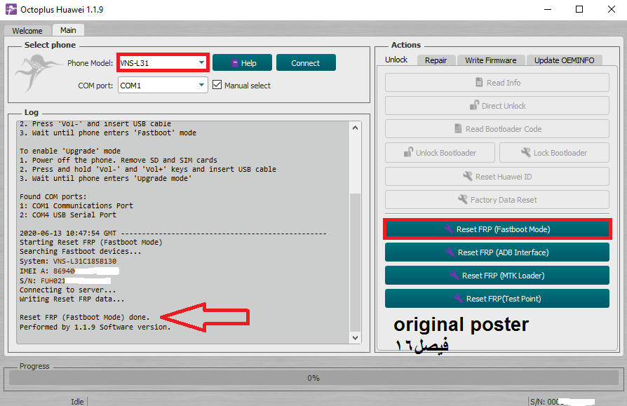Run Reset FRP (ADB Interface)
This screenshot has height=406, width=627.
click(497, 252)
